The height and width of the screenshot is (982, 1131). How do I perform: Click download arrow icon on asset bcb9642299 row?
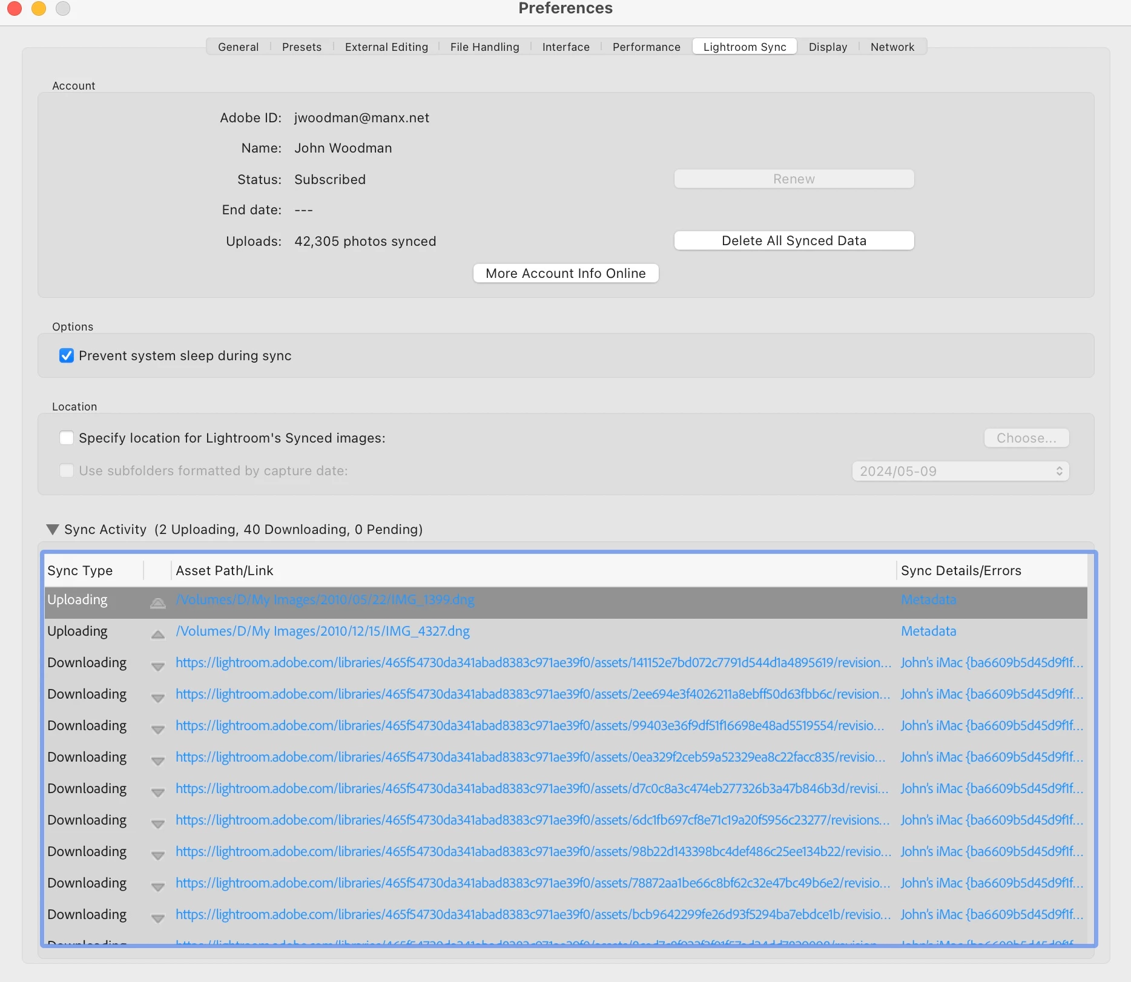point(158,918)
